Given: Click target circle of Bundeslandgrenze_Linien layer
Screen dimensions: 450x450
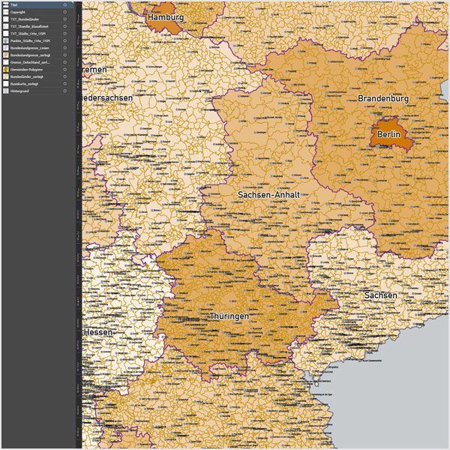Looking at the screenshot, I should [x=65, y=47].
